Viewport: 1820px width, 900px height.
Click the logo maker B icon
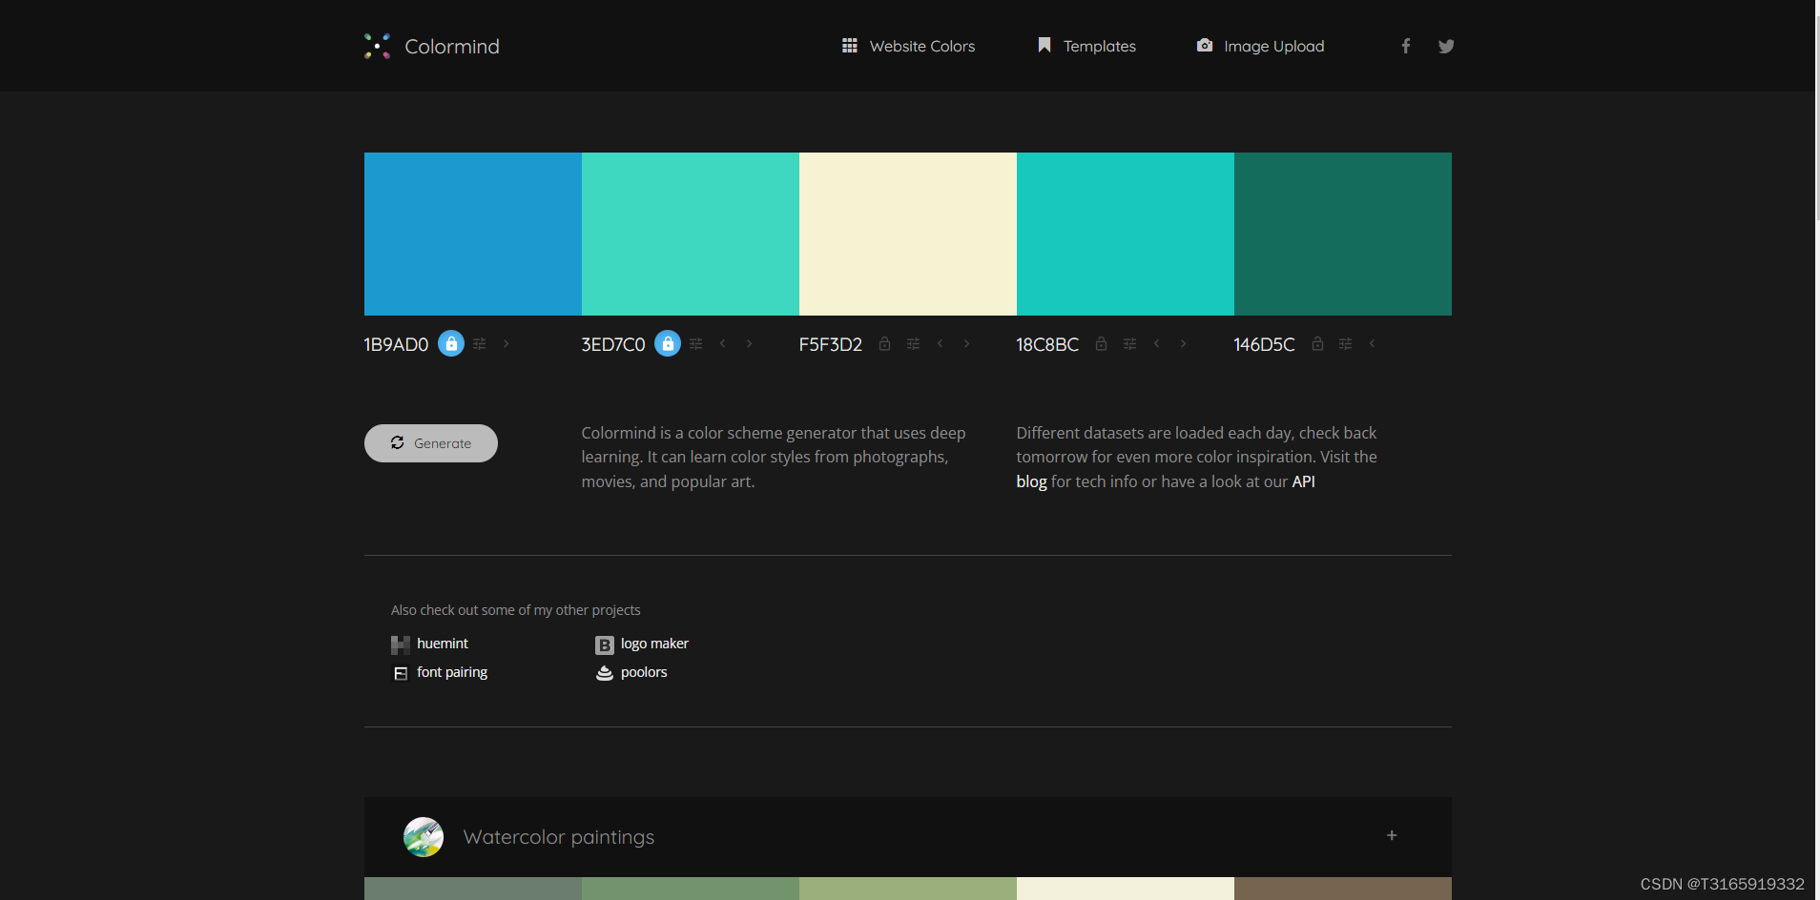[x=605, y=645]
